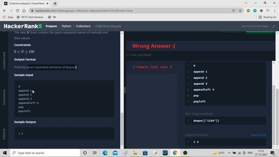Click Exit Full Screen View
This screenshot has width=279, height=157.
click(x=255, y=26)
